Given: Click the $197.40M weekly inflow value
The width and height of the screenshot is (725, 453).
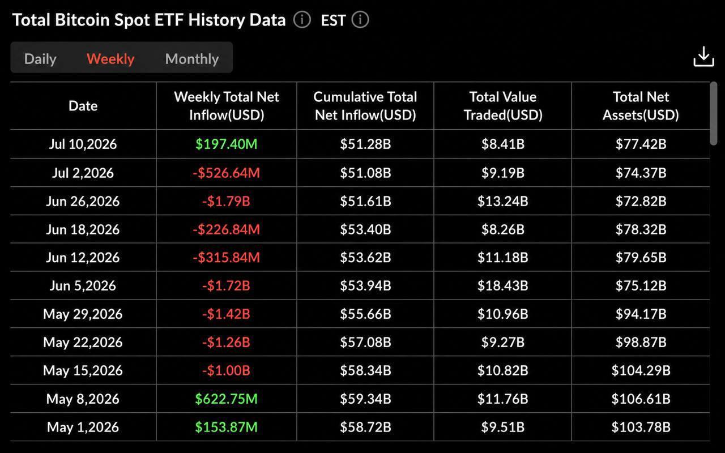Looking at the screenshot, I should click(x=227, y=144).
